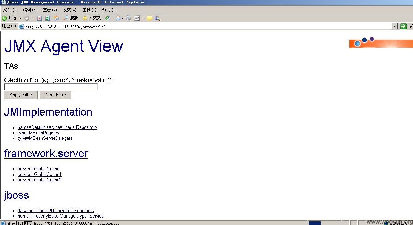Open database=localDB,service=Hypersonic link
This screenshot has width=413, height=225.
(x=56, y=211)
